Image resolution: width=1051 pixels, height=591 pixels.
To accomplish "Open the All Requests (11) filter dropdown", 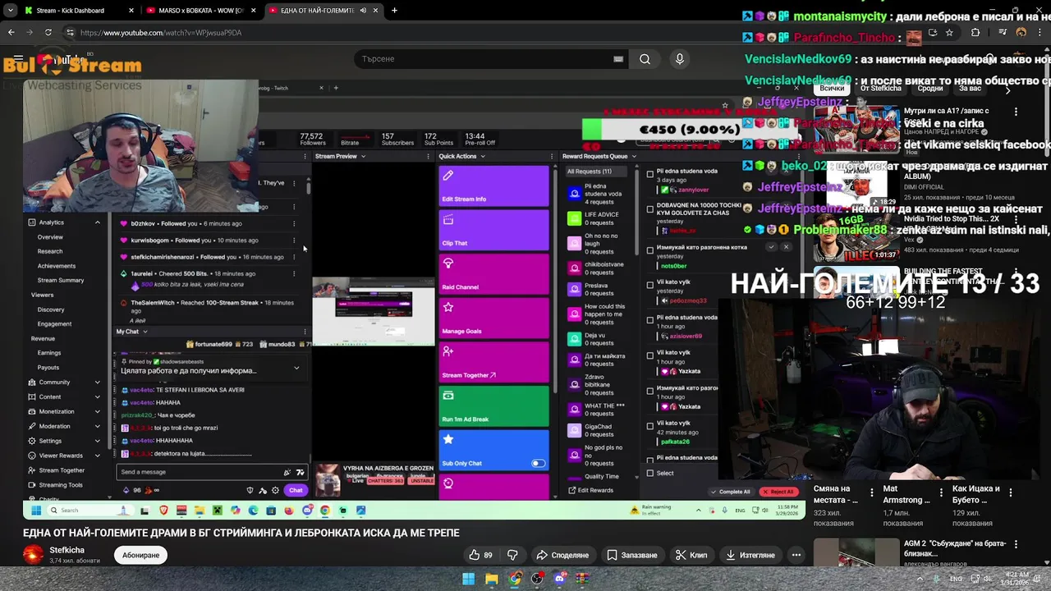I will point(595,172).
